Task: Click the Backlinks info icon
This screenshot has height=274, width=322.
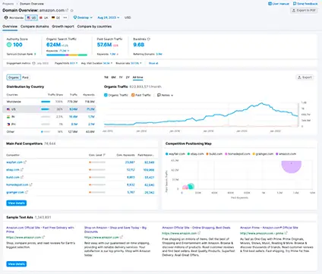Action: click(149, 39)
